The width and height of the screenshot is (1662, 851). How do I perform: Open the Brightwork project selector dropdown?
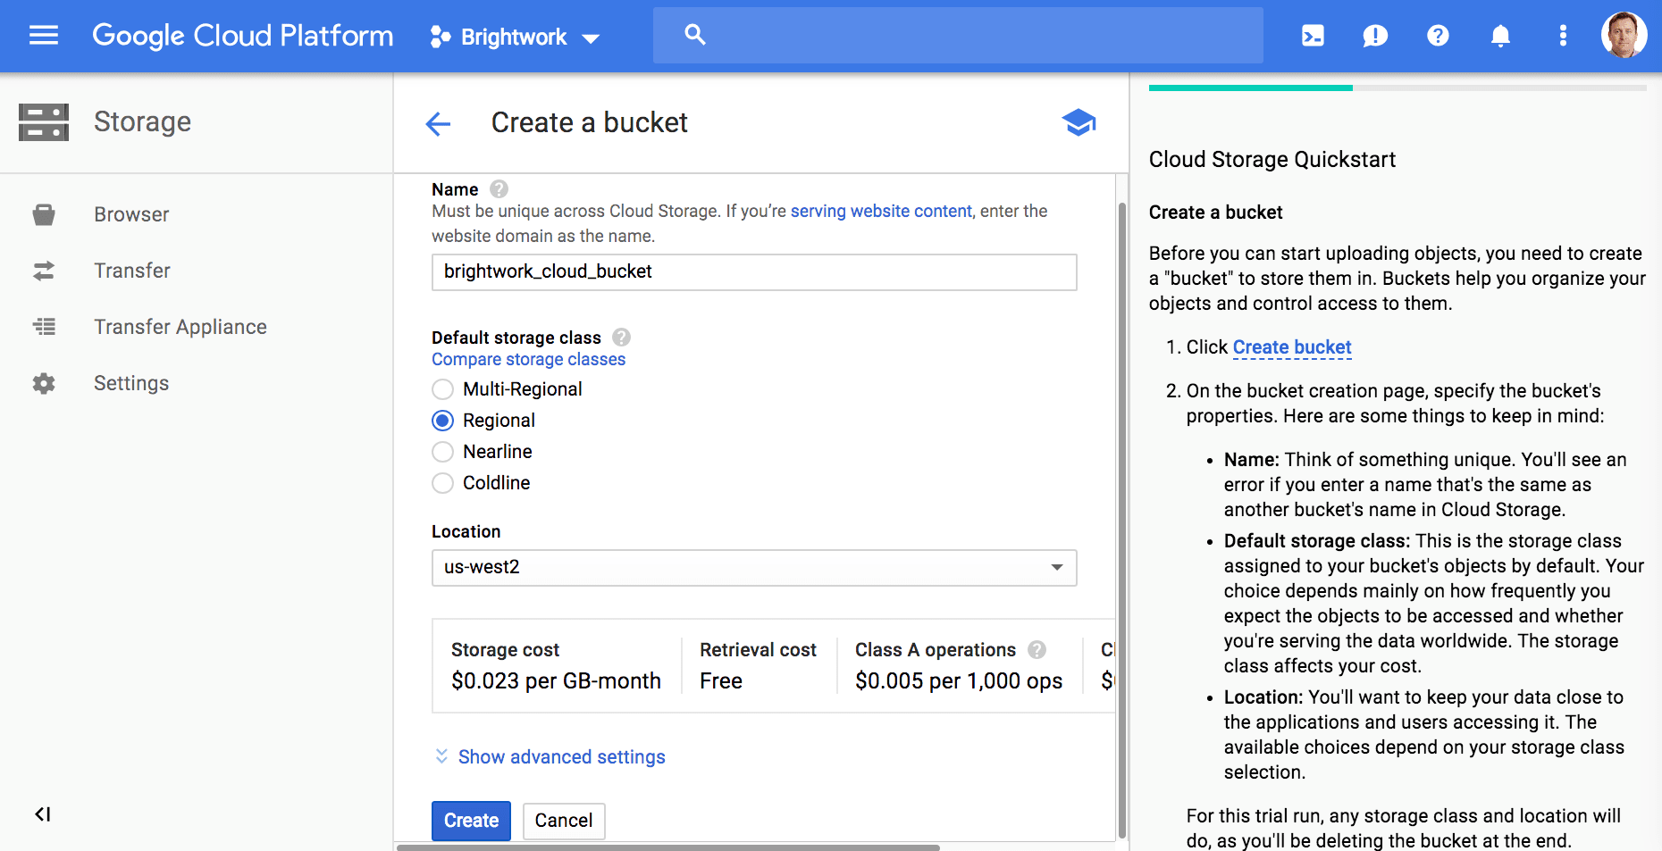click(515, 37)
